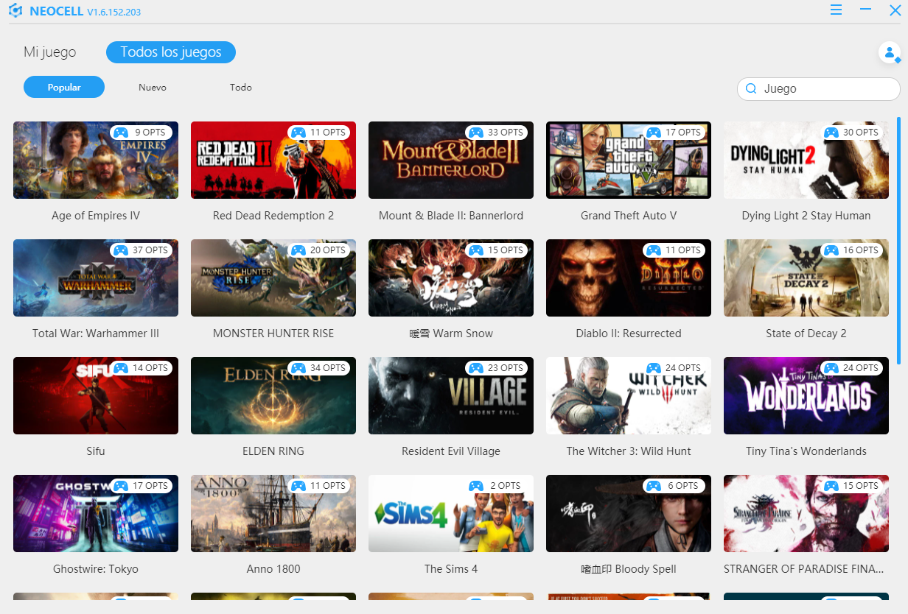Click the "STRANGER OF PARADISE FINA..." title text

803,569
